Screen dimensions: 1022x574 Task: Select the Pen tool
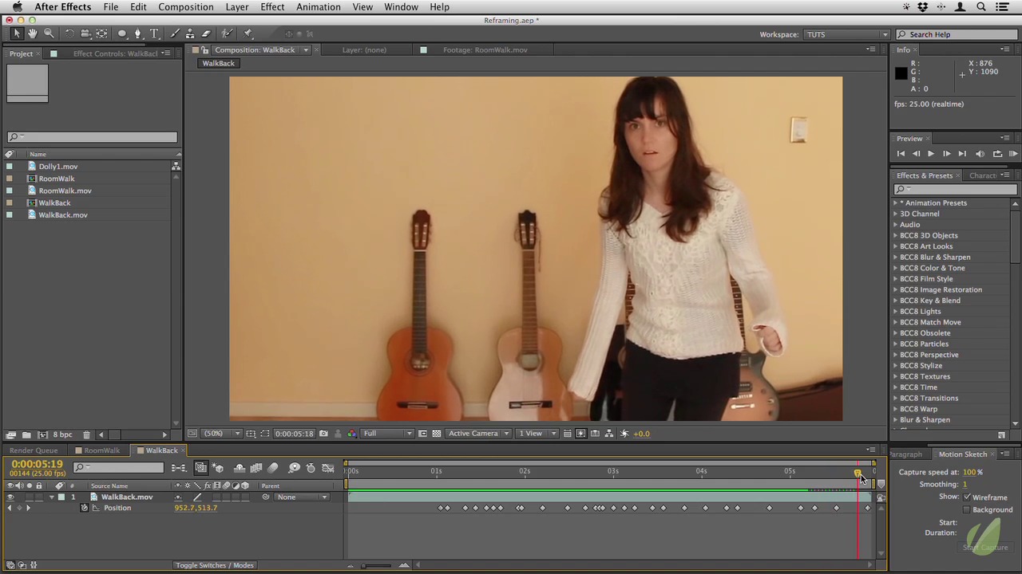[138, 33]
